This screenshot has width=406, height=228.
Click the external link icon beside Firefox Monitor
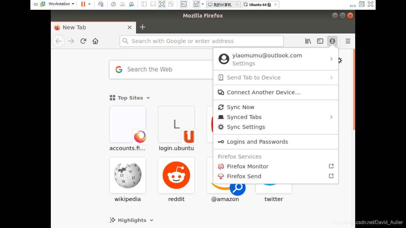tap(331, 166)
